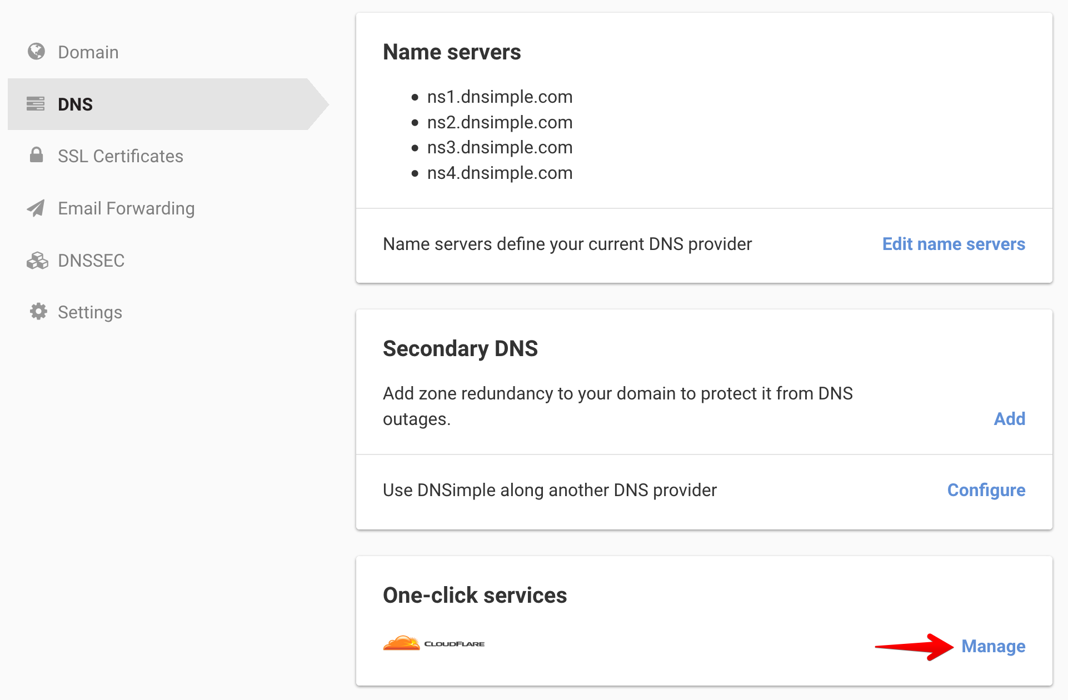The width and height of the screenshot is (1068, 700).
Task: Click the Configure link
Action: (x=986, y=490)
